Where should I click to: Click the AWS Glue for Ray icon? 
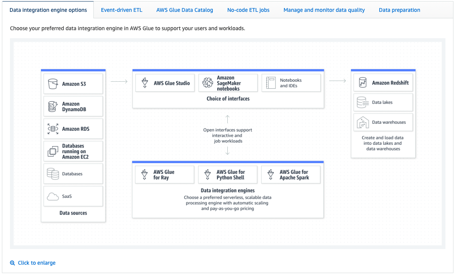(145, 175)
